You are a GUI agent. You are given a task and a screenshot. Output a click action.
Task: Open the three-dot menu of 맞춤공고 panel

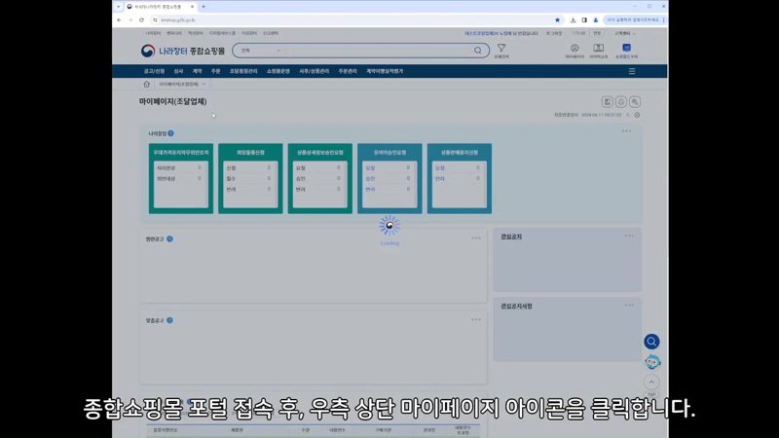(476, 320)
